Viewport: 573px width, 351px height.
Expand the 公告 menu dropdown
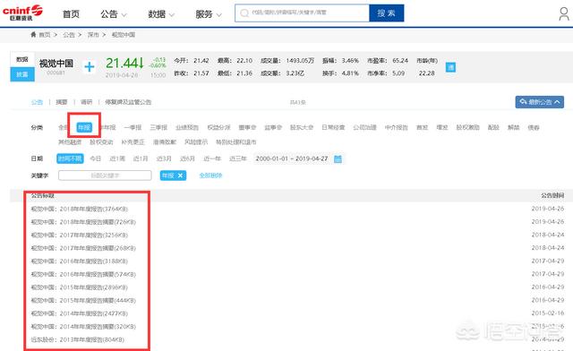[114, 14]
